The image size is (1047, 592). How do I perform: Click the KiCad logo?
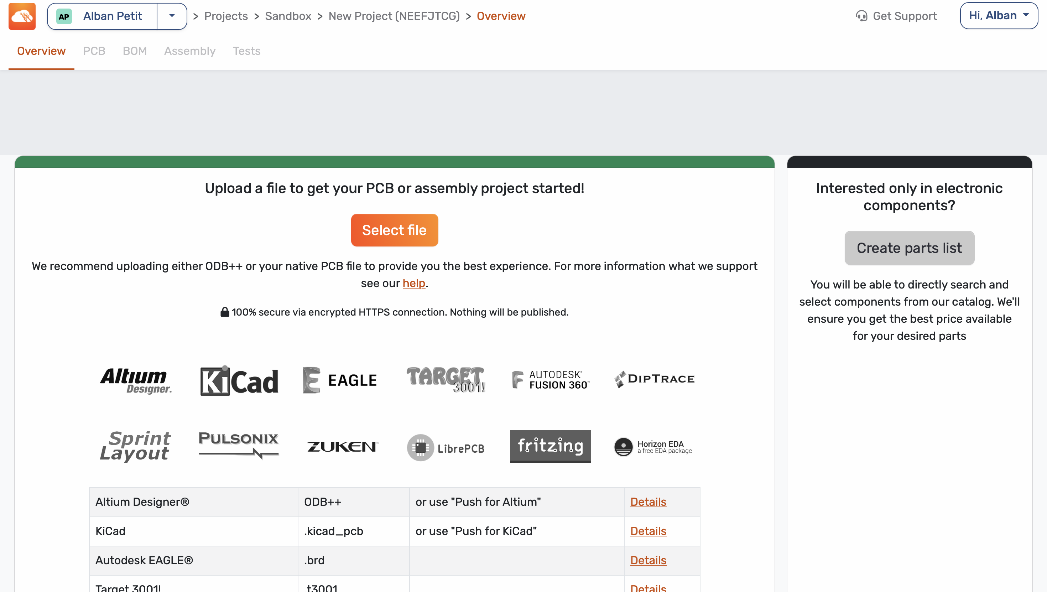239,380
